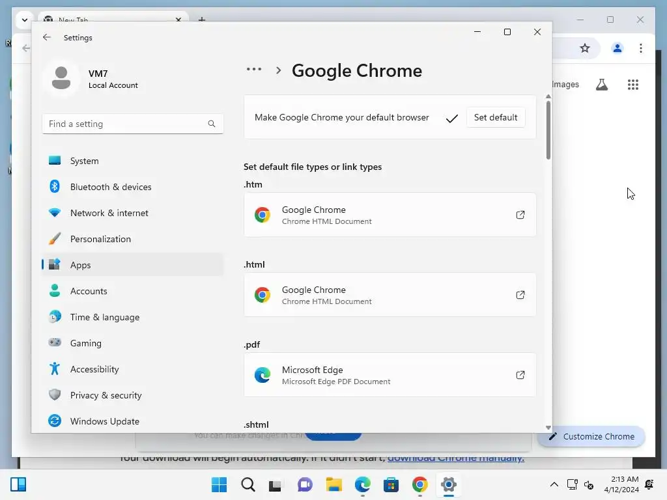The height and width of the screenshot is (500, 667).
Task: Click the Chrome logo in the .htm row
Action: point(263,215)
